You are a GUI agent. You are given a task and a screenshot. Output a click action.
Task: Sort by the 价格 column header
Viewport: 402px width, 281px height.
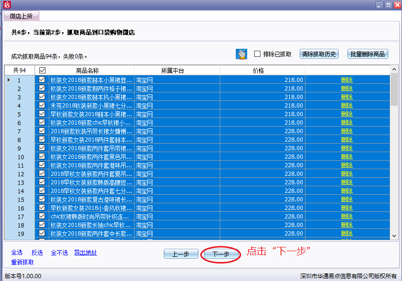258,71
